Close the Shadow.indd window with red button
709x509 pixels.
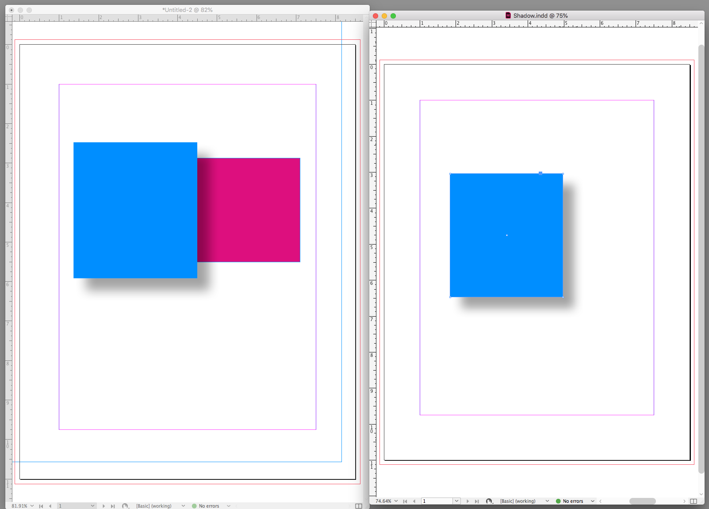[376, 16]
